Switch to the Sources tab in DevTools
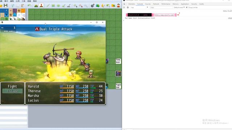 click(x=148, y=4)
